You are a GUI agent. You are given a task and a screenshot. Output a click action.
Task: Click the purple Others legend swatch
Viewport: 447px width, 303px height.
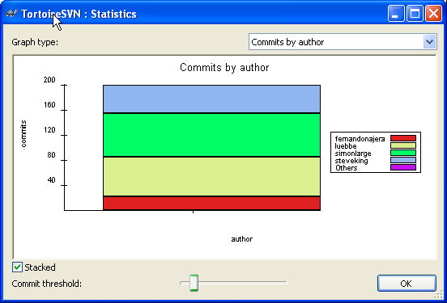[x=403, y=167]
